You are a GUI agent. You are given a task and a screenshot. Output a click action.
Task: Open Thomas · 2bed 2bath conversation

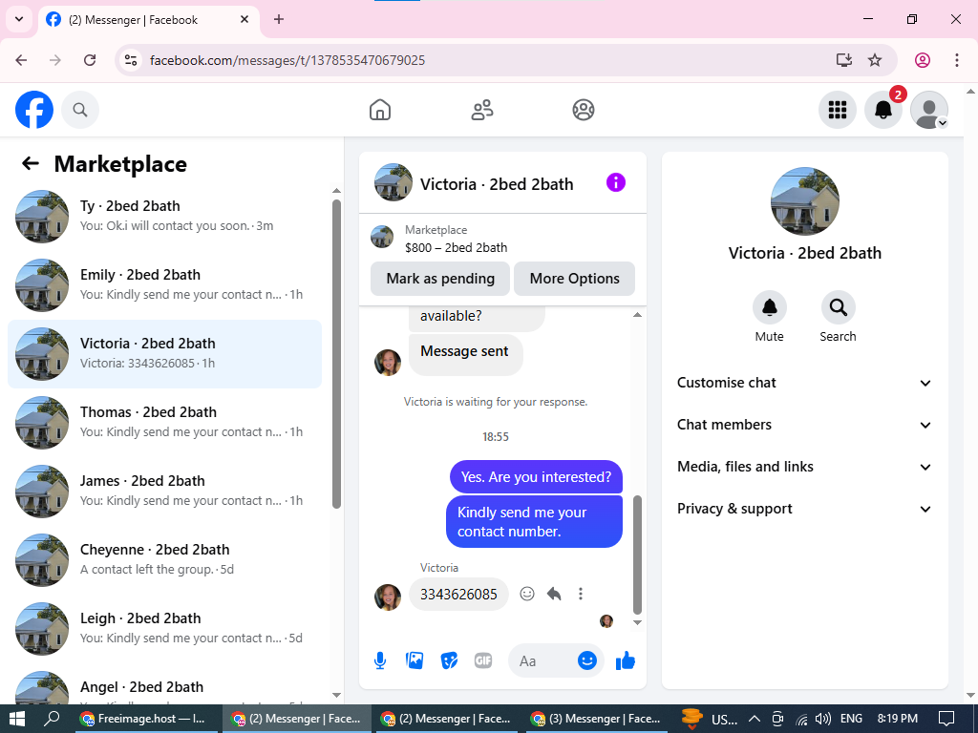(x=164, y=423)
